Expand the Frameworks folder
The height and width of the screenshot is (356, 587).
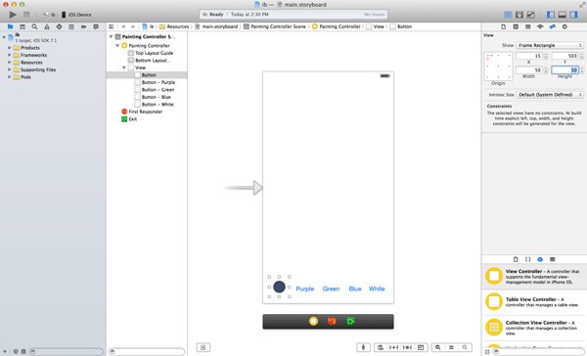click(10, 55)
